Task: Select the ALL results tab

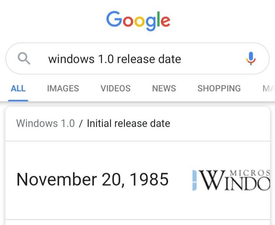Action: click(x=18, y=88)
